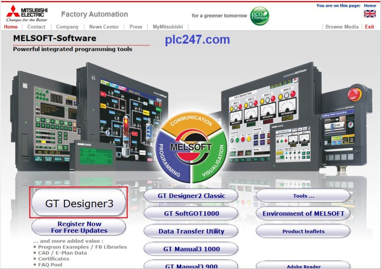Open the Tools ... button
381x269 pixels.
(303, 196)
